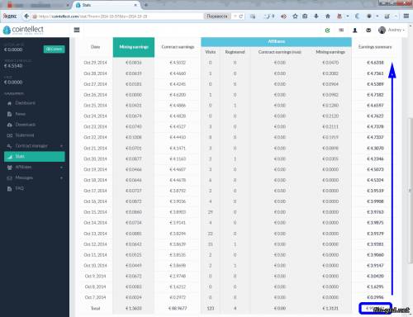Viewport: 413px width, 317px height.
Task: Click the user profile silhouette icon
Action: [x=355, y=30]
